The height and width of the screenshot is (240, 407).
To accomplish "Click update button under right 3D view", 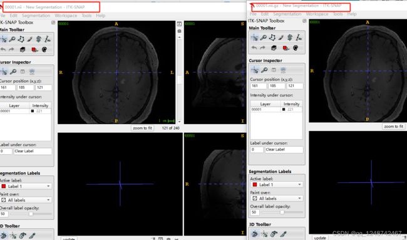I will (320, 237).
